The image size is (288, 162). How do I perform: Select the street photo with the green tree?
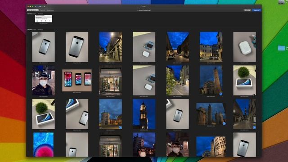[x=178, y=81]
